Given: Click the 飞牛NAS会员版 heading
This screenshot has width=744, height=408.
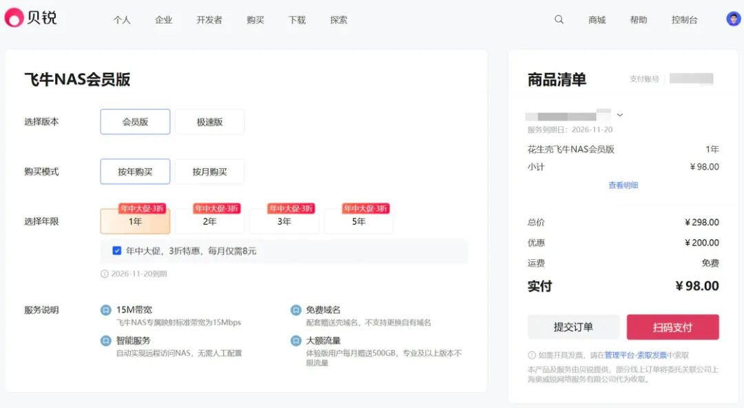Looking at the screenshot, I should [77, 79].
